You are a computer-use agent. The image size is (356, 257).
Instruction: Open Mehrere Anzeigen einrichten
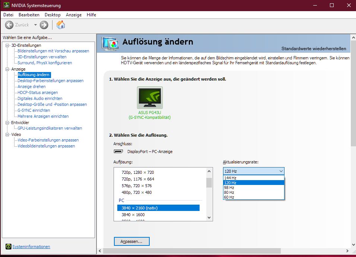43,116
